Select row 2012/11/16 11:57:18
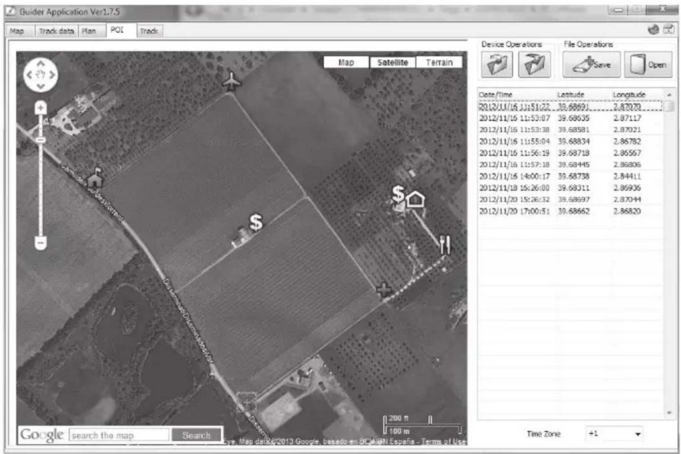 click(x=570, y=165)
